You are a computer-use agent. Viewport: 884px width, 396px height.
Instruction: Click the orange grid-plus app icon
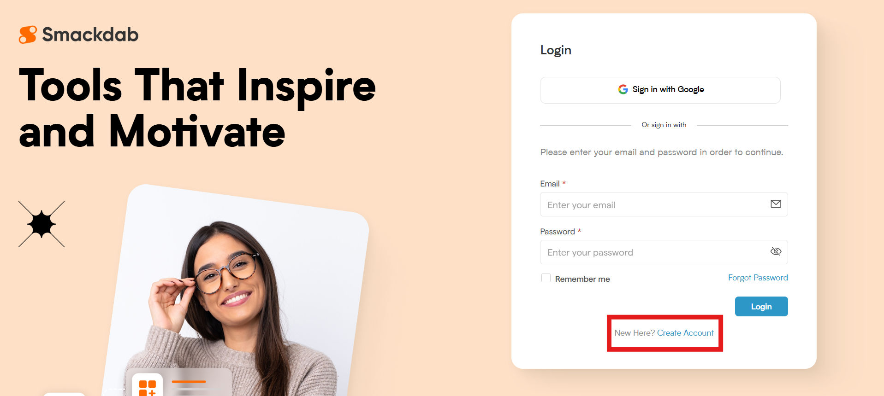(148, 387)
